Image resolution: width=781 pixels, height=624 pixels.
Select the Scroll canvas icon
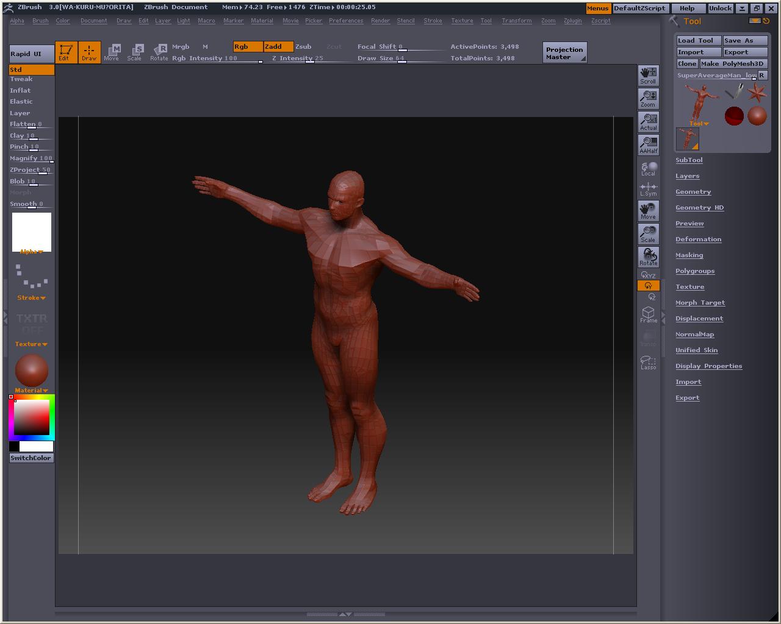click(648, 76)
